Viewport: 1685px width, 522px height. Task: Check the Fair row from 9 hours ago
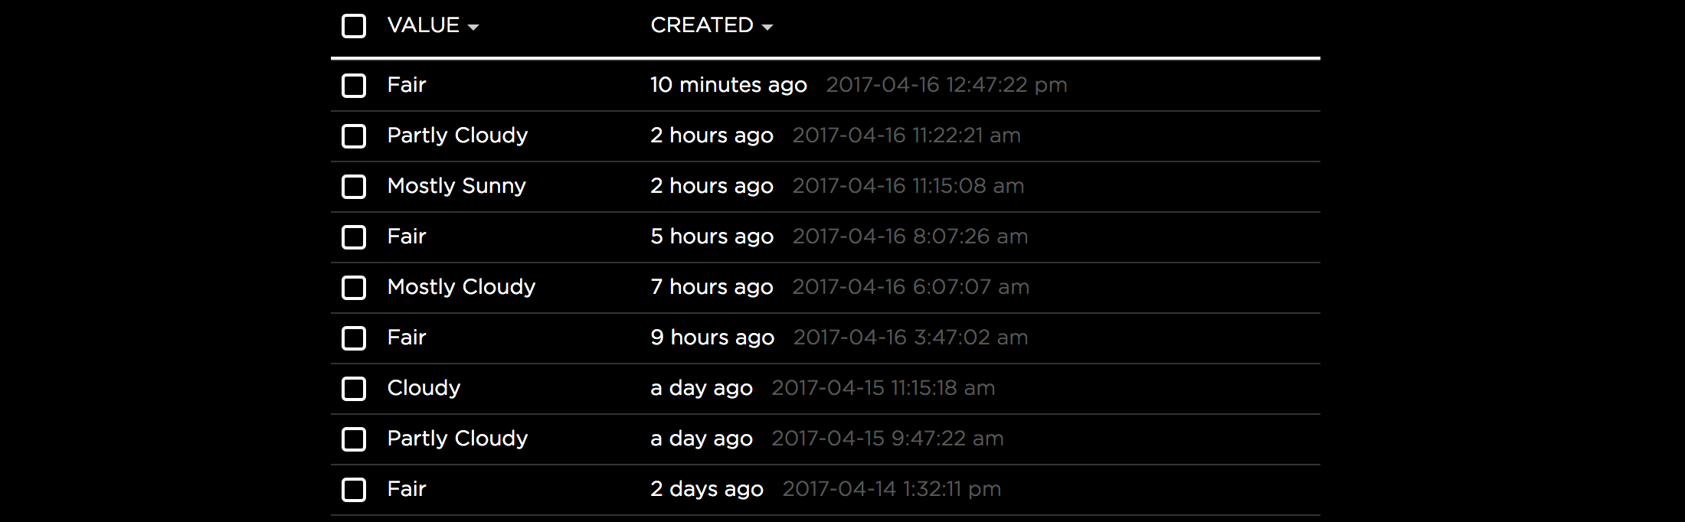click(x=354, y=338)
